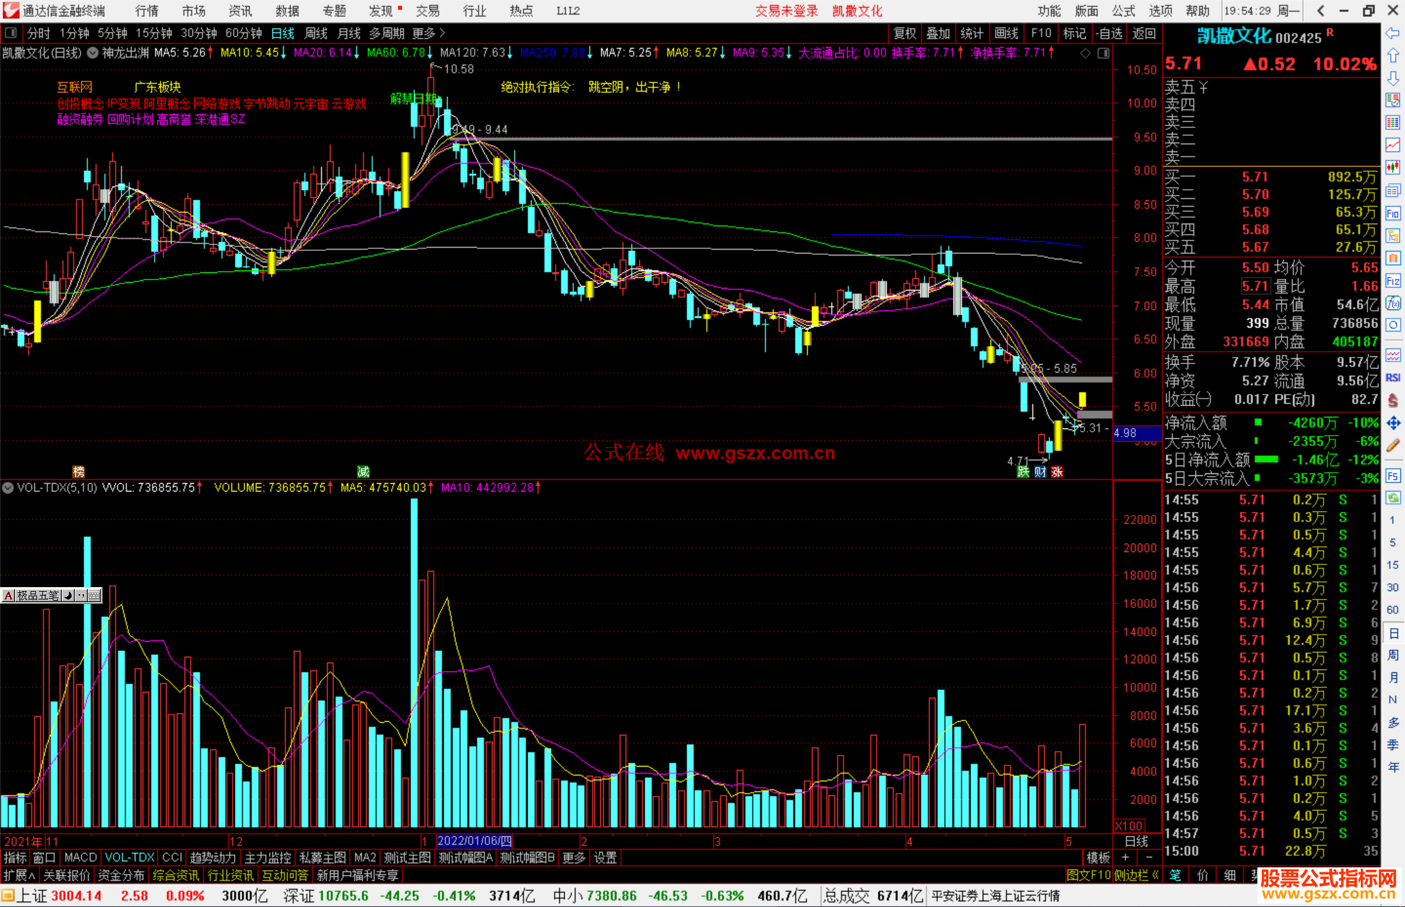Image resolution: width=1405 pixels, height=907 pixels.
Task: Open 图文F10 link
Action: click(1089, 875)
